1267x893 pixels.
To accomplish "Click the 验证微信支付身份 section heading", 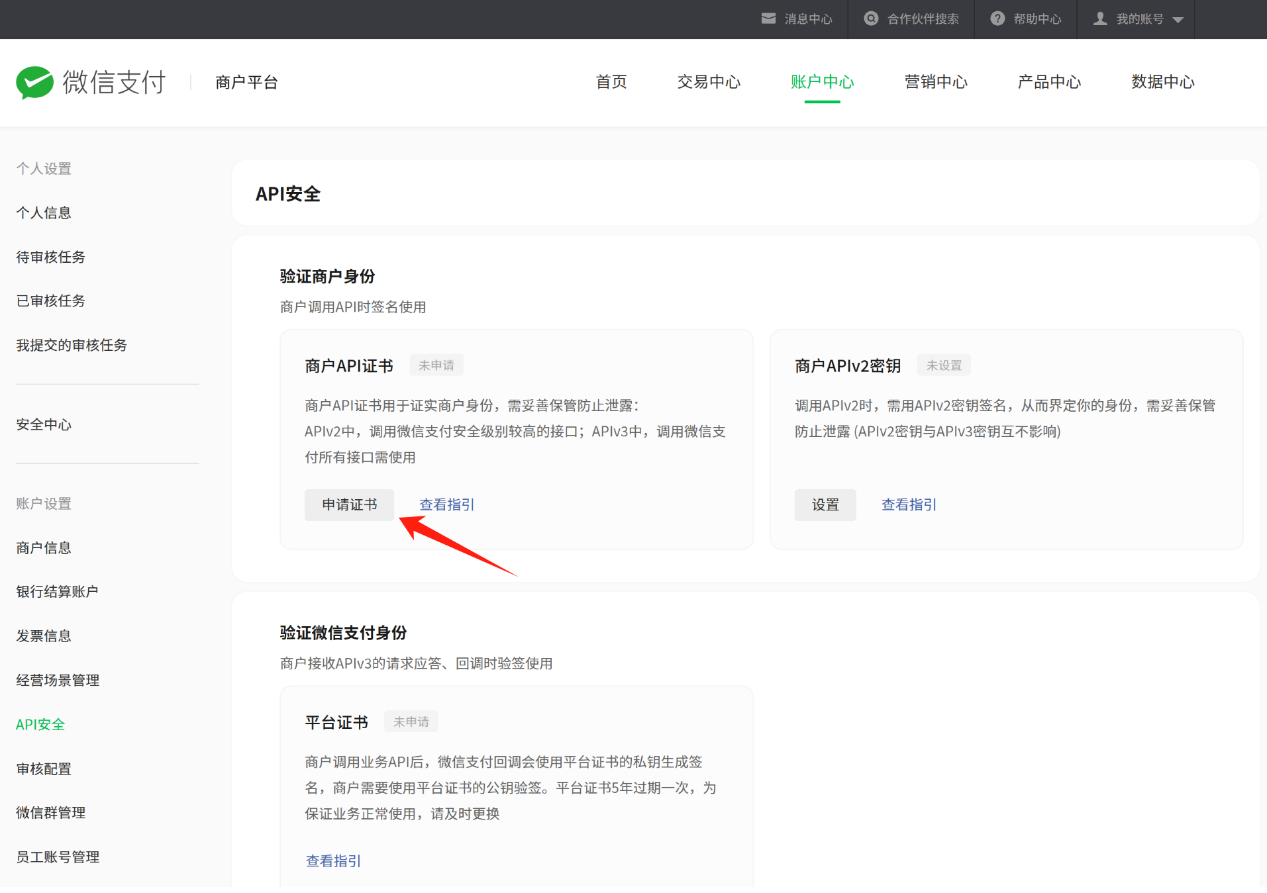I will pos(343,632).
